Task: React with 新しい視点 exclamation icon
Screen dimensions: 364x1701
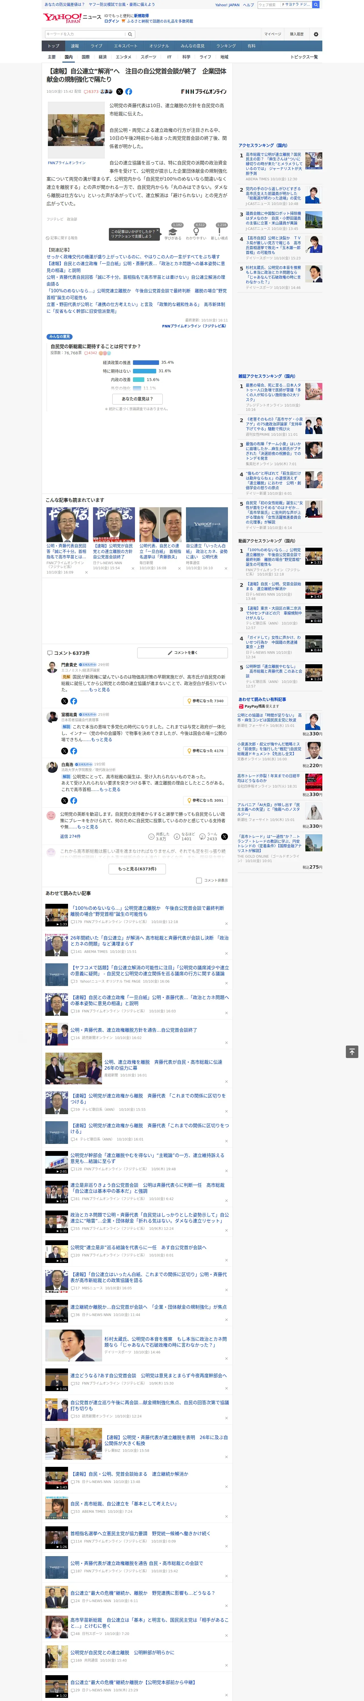Action: [219, 232]
